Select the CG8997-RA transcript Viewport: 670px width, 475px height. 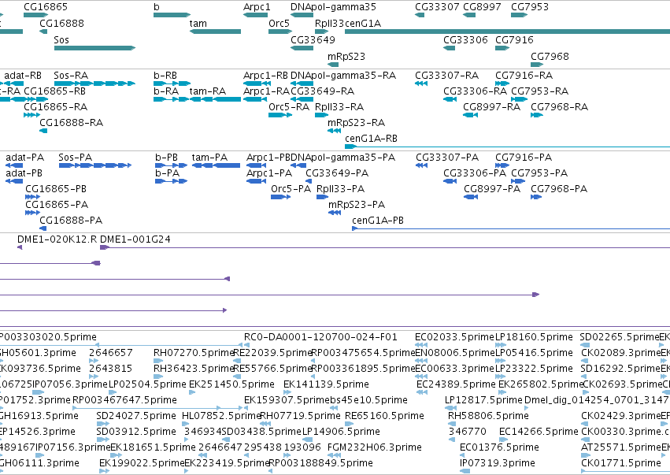(471, 115)
